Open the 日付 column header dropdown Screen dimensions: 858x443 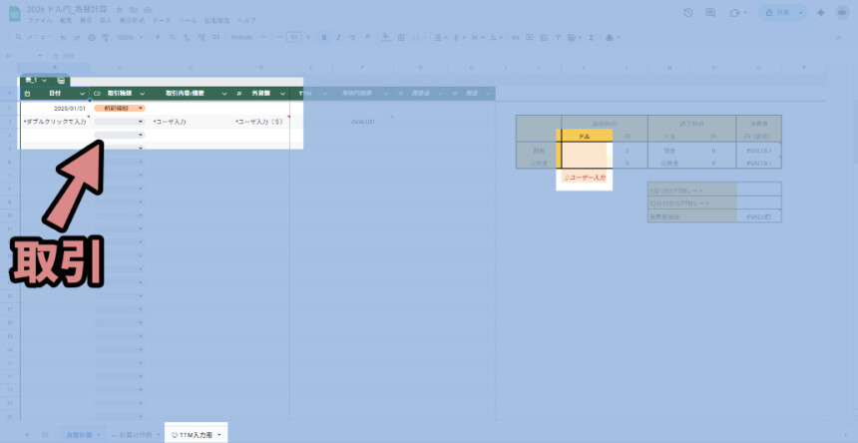(84, 93)
